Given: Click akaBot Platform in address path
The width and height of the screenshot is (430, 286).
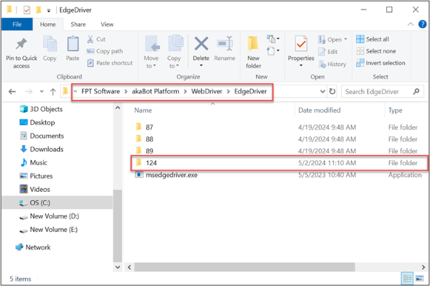Looking at the screenshot, I should pyautogui.click(x=156, y=91).
